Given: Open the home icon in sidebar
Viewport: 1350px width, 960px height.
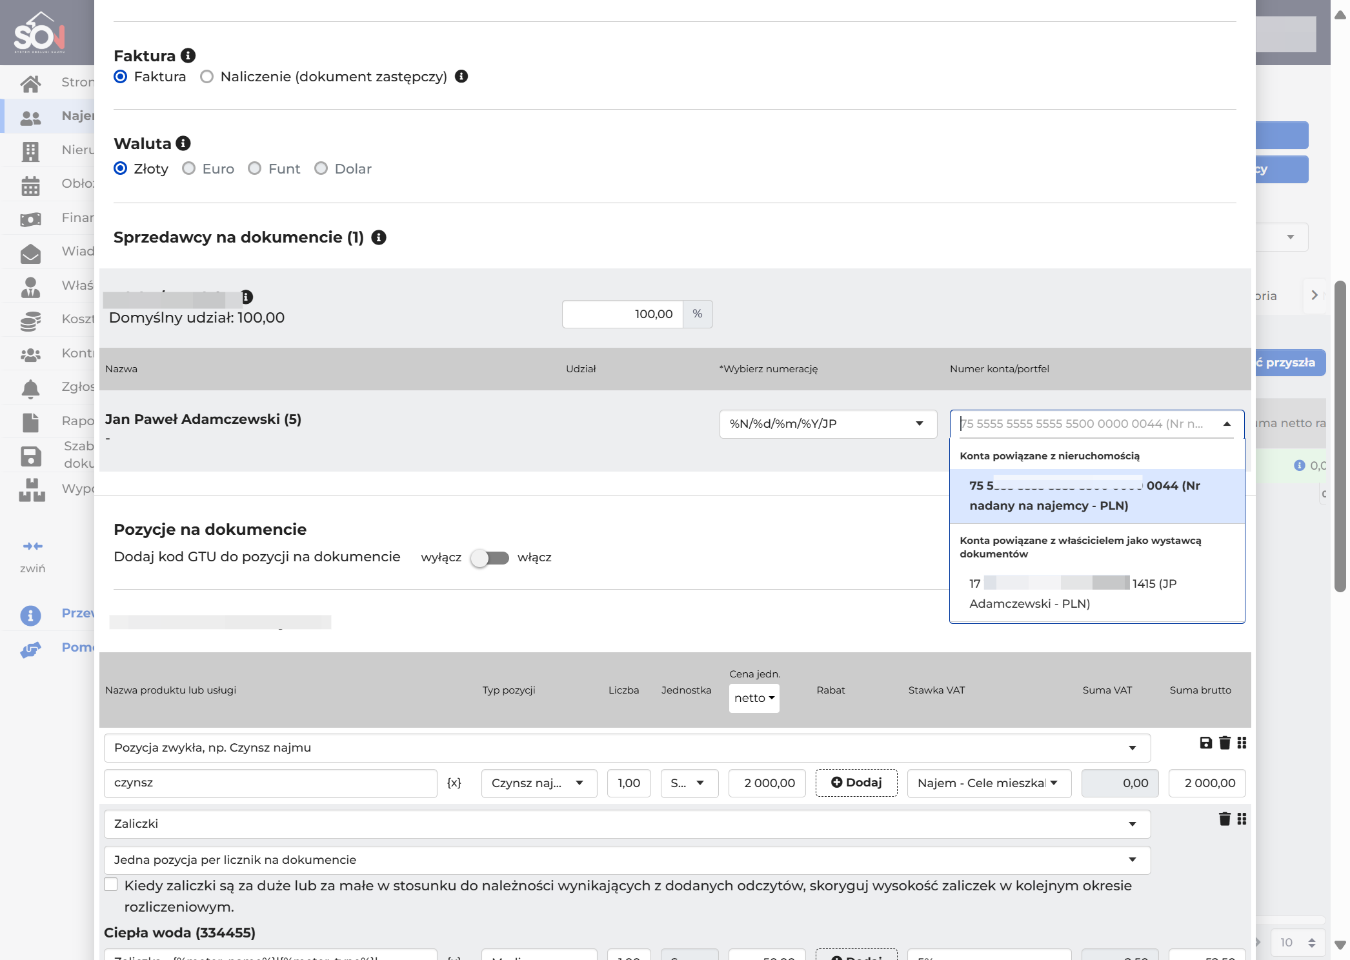Looking at the screenshot, I should pyautogui.click(x=30, y=83).
